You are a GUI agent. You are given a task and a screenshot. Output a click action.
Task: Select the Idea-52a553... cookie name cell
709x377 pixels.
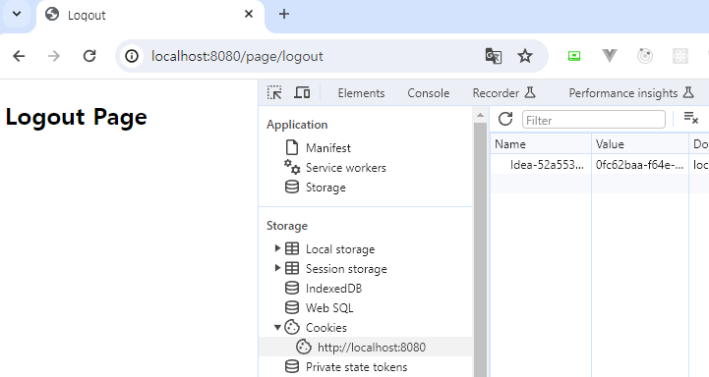pos(541,165)
